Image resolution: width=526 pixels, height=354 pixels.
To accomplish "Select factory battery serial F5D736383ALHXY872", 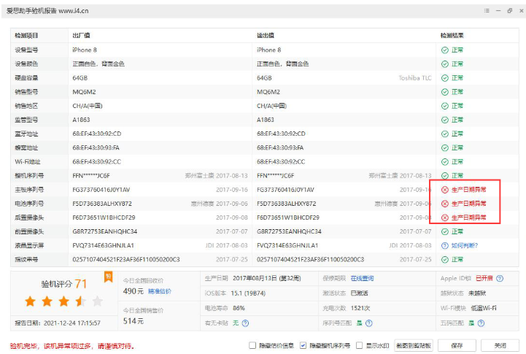I will 102,204.
